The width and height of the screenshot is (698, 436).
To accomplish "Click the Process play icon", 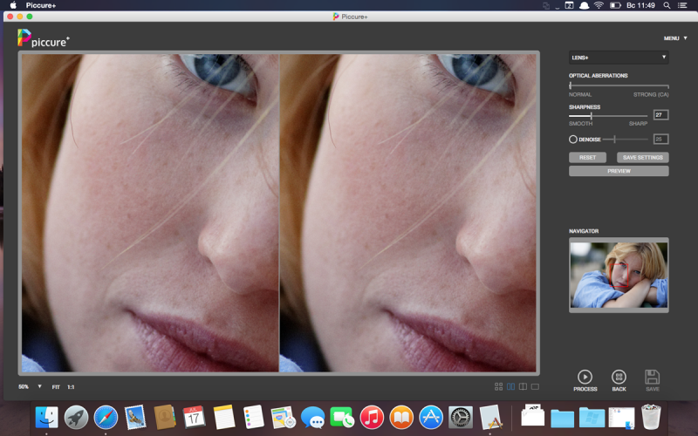I will (x=585, y=377).
